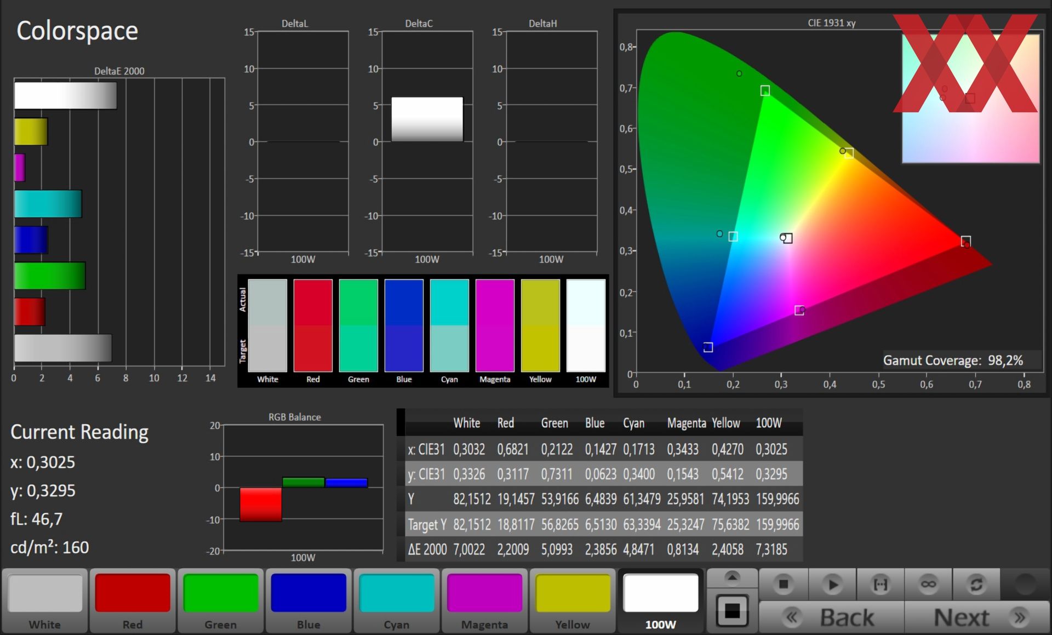The image size is (1052, 635).
Task: Click the Magenta actual/target comparison swatch
Action: 495,325
